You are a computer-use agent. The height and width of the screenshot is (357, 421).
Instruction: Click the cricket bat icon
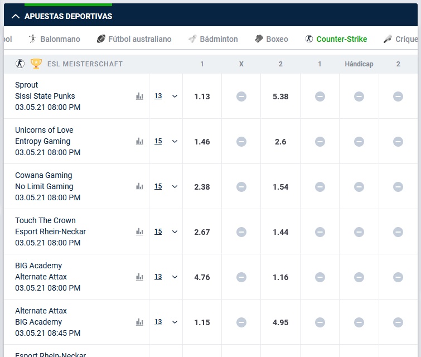(x=388, y=39)
